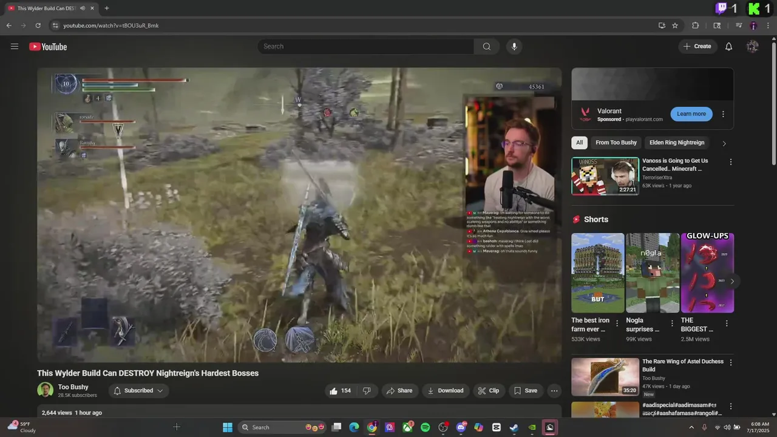Image resolution: width=777 pixels, height=437 pixels.
Task: Dislike the video with thumbs down
Action: pyautogui.click(x=367, y=391)
